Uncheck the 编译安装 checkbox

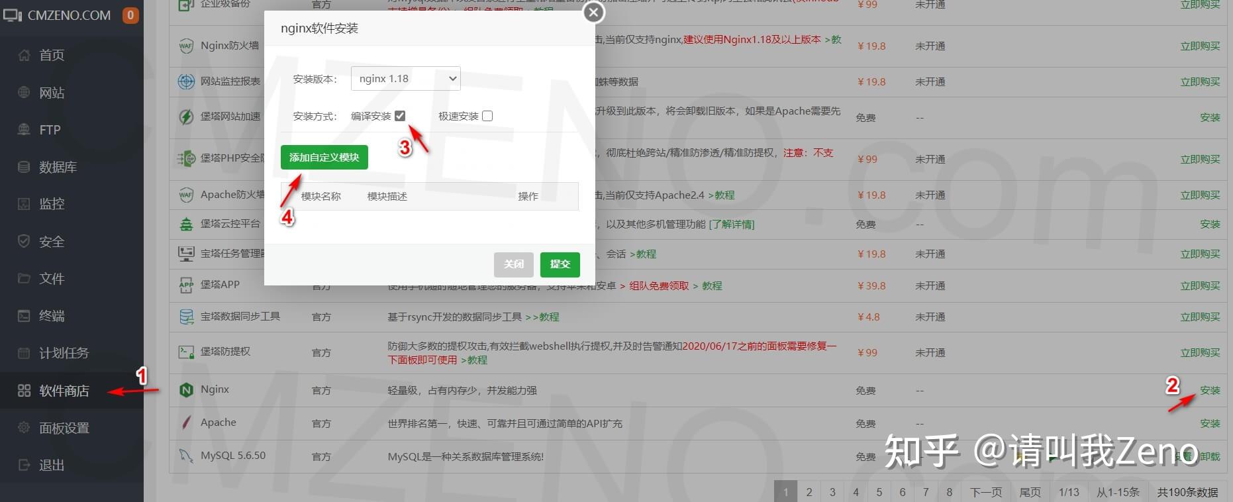click(400, 116)
